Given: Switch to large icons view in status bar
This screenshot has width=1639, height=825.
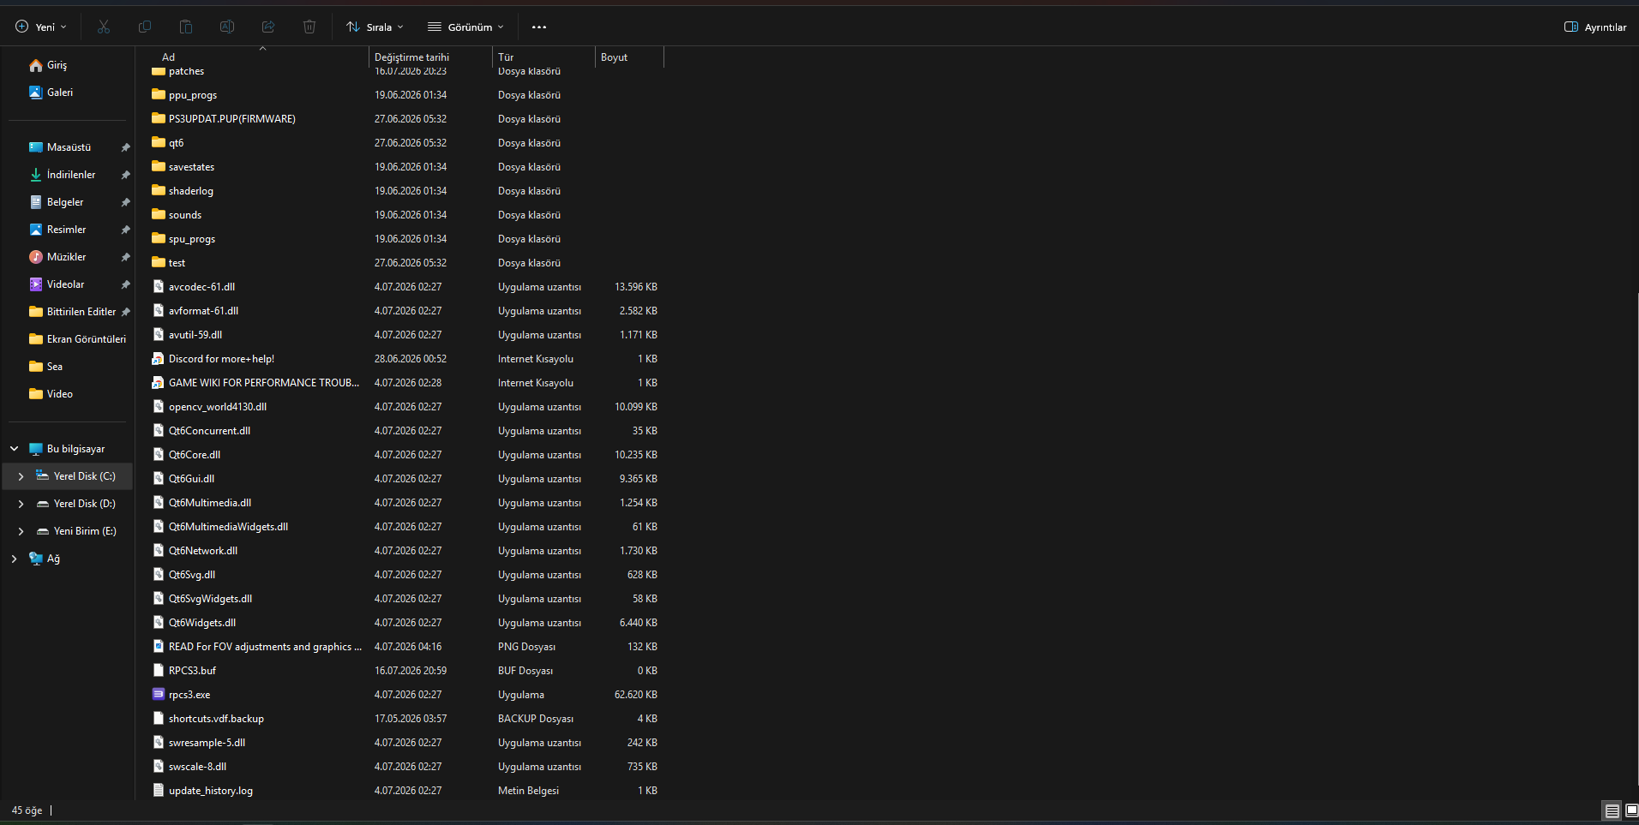Looking at the screenshot, I should click(1632, 810).
